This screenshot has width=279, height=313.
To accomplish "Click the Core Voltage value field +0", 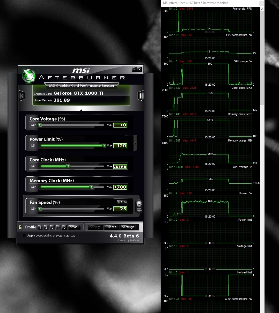I will pos(120,125).
